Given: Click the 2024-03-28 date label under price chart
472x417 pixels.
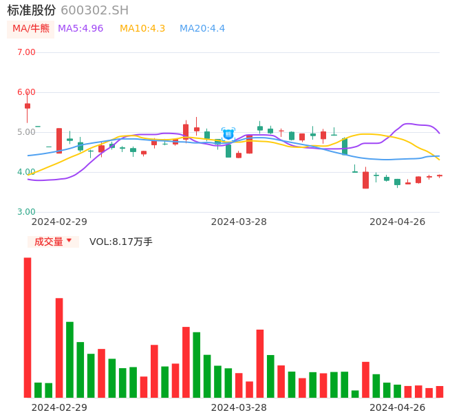Looking at the screenshot, I should pyautogui.click(x=239, y=222).
